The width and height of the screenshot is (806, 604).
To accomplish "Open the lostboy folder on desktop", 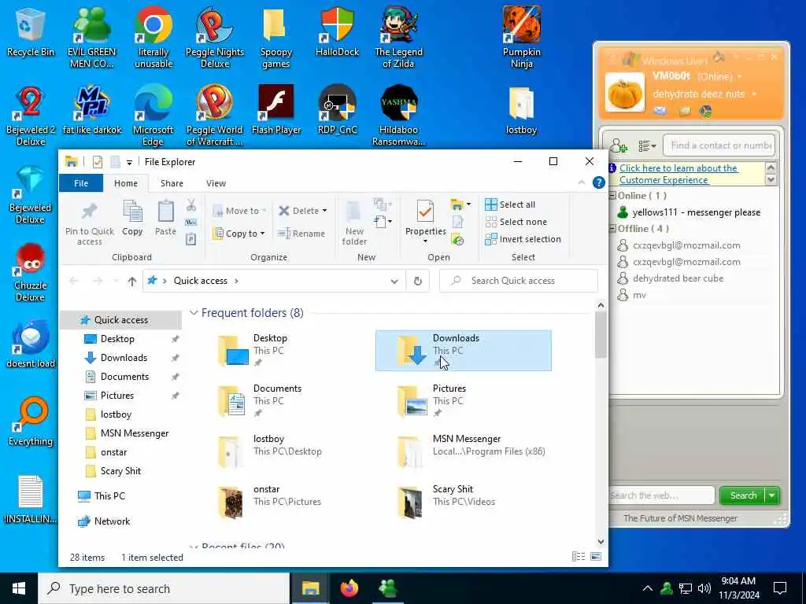I will coord(521,111).
